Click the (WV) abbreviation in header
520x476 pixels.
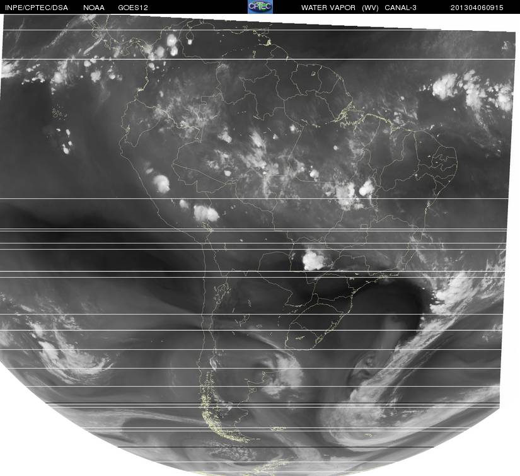pos(370,8)
